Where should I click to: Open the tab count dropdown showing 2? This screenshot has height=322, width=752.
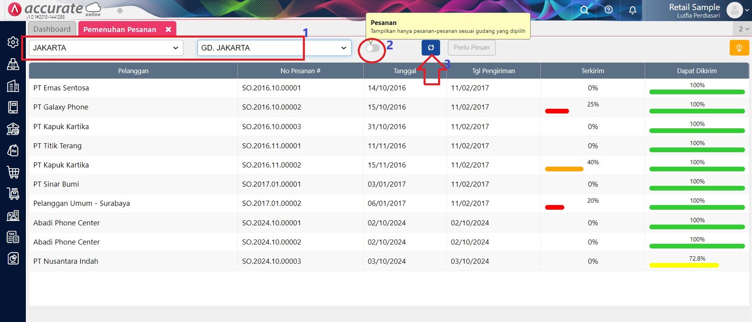pyautogui.click(x=743, y=29)
